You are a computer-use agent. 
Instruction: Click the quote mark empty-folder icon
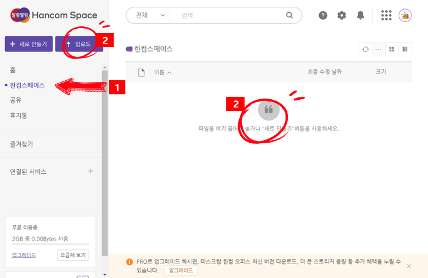coord(268,110)
